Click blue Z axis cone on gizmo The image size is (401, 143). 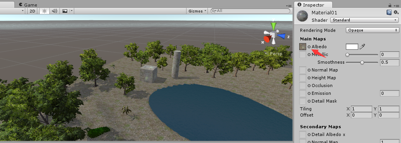281,36
